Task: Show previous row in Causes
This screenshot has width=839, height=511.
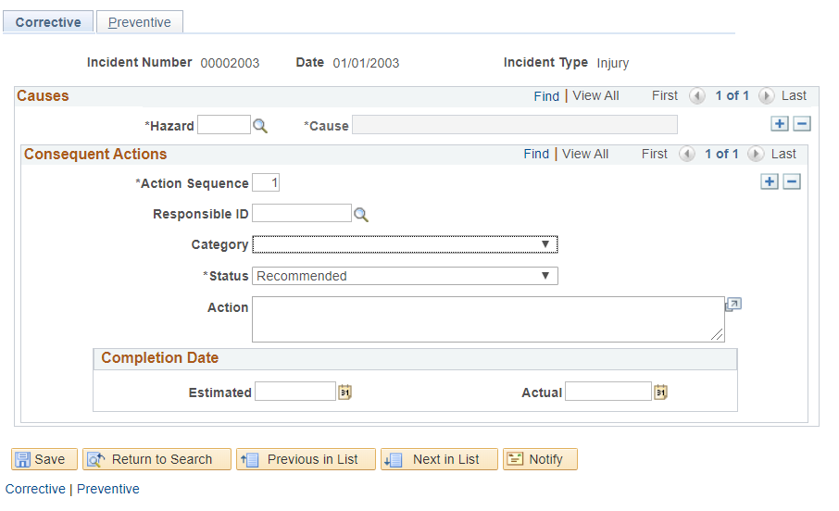Action: click(x=696, y=95)
